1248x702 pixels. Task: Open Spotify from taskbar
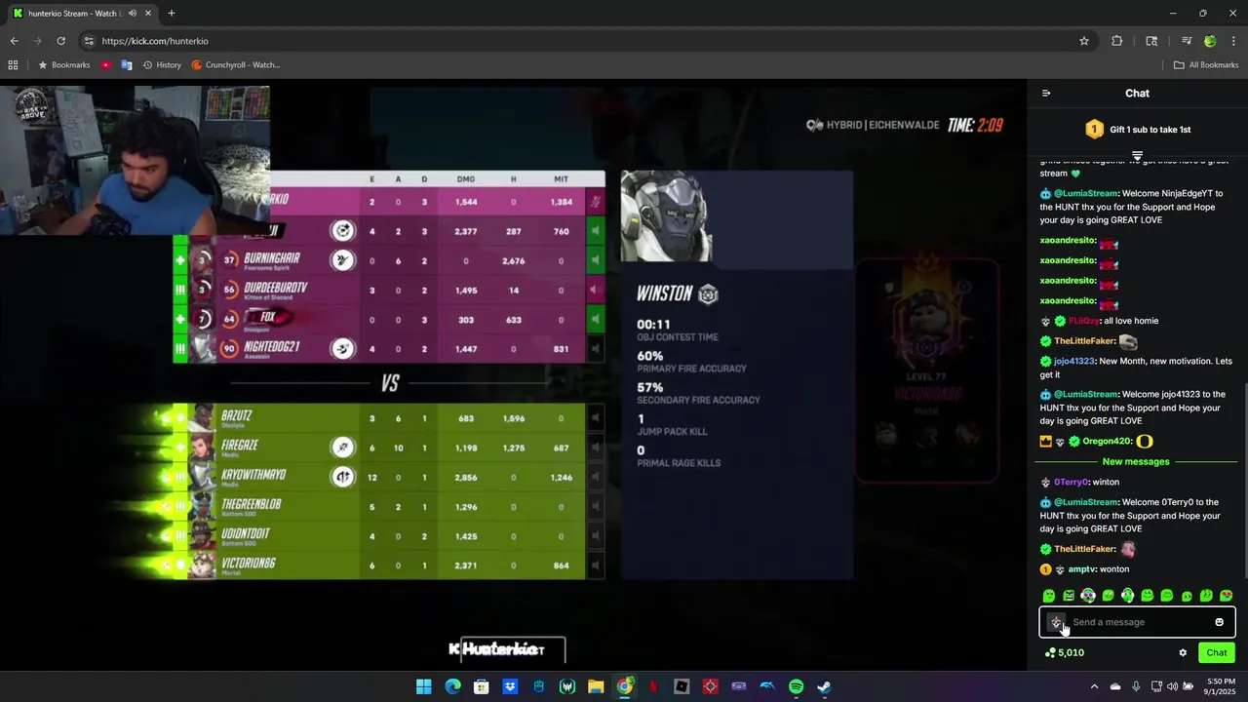[796, 686]
